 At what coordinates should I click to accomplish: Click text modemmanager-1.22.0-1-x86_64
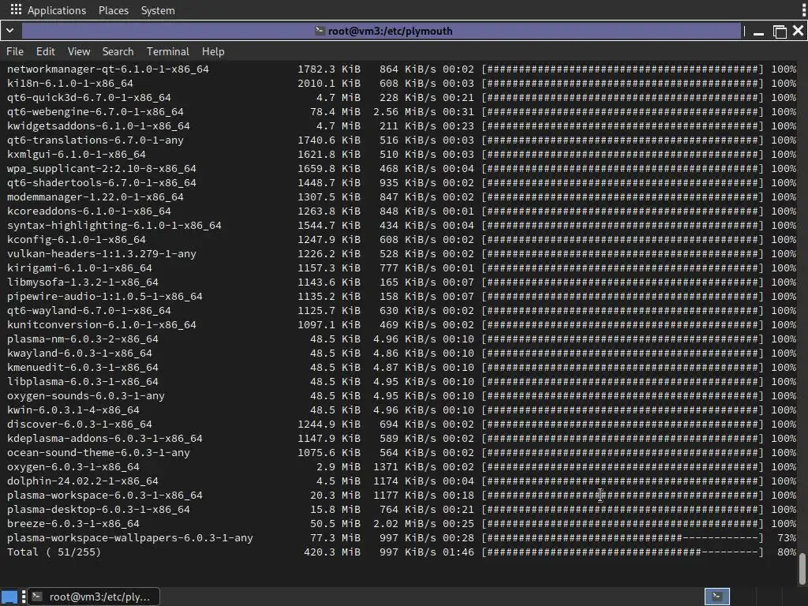(95, 196)
